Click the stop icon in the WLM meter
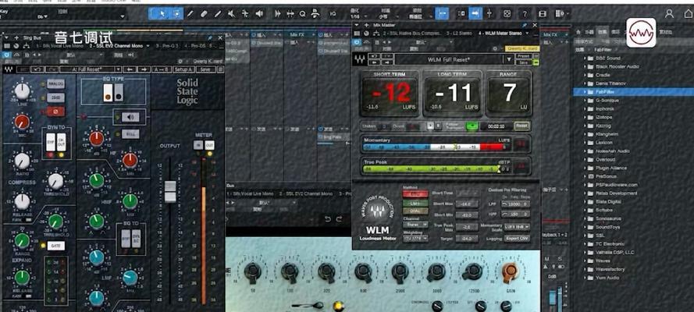Image resolution: width=694 pixels, height=312 pixels. [x=438, y=126]
